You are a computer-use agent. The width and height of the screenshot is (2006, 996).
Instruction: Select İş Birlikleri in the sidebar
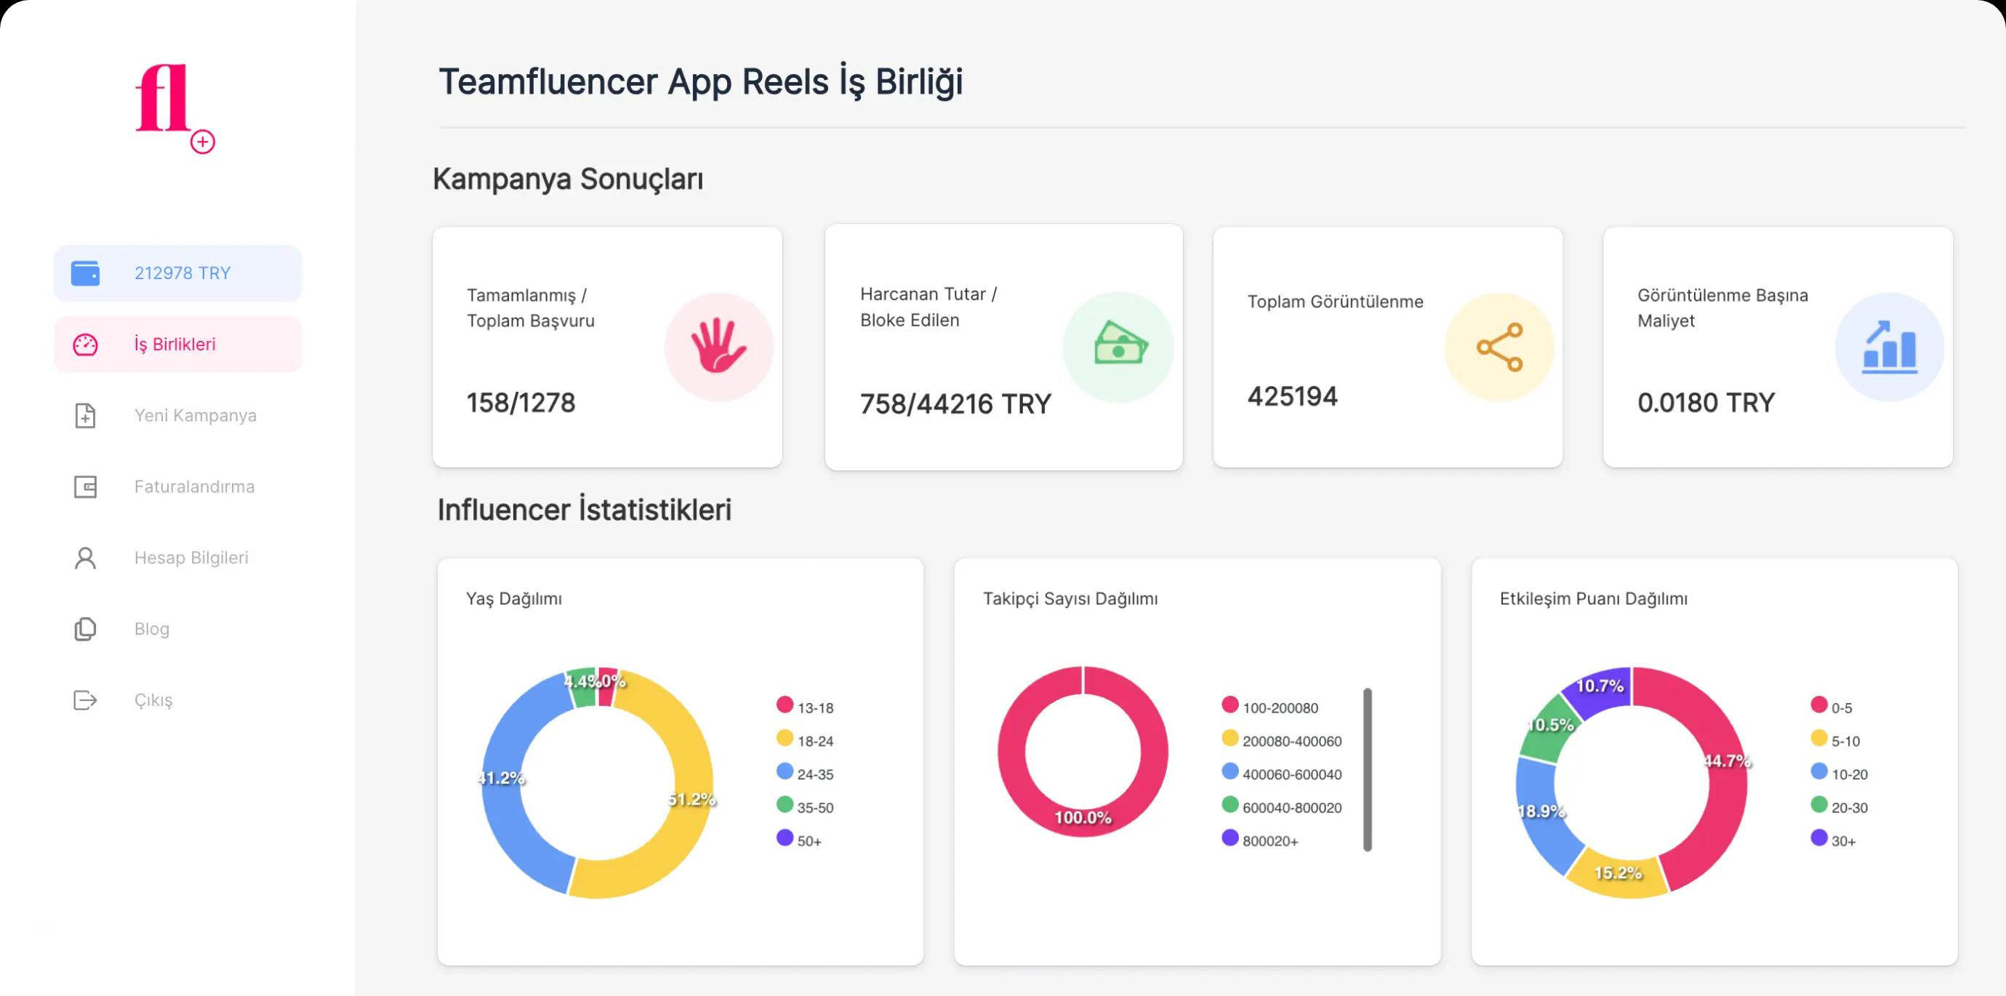(x=177, y=344)
